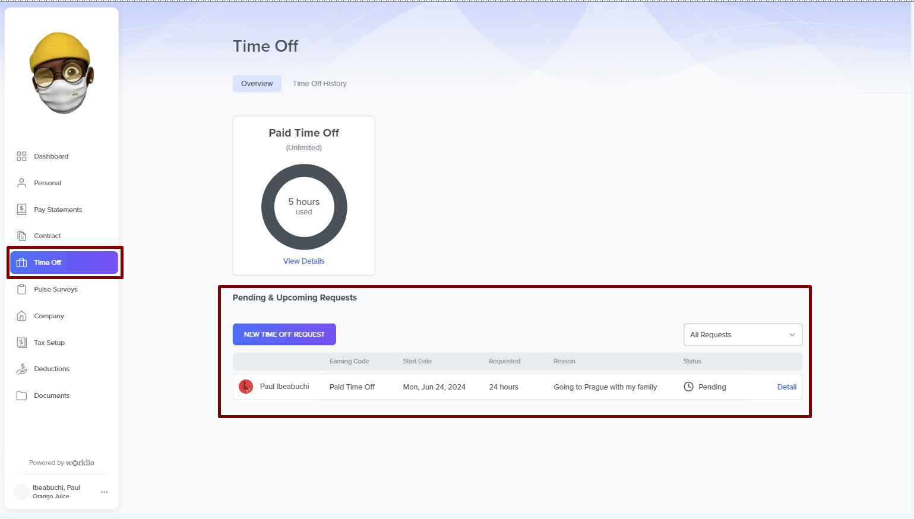Click the Tax Setup icon
914x519 pixels.
coord(22,342)
